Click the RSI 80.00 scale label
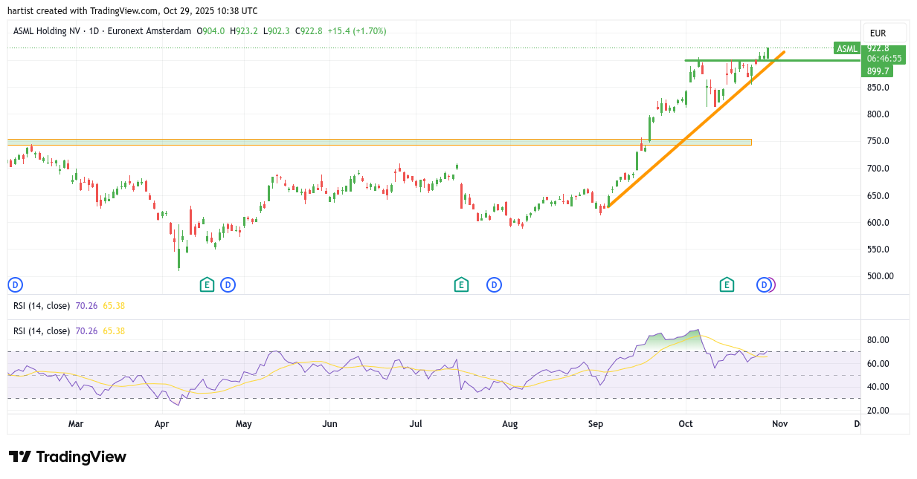The image size is (917, 479). tap(878, 340)
